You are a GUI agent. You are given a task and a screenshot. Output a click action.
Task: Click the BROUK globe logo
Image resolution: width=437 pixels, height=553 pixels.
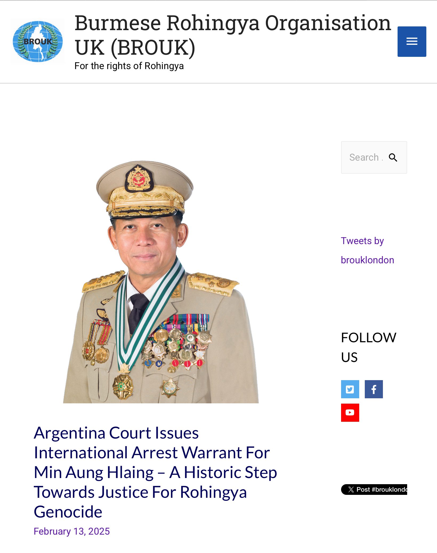click(x=38, y=41)
